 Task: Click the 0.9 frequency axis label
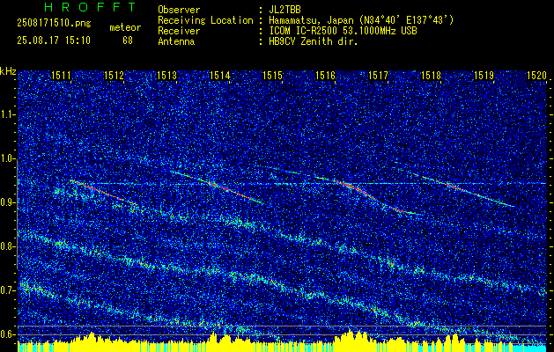point(7,202)
